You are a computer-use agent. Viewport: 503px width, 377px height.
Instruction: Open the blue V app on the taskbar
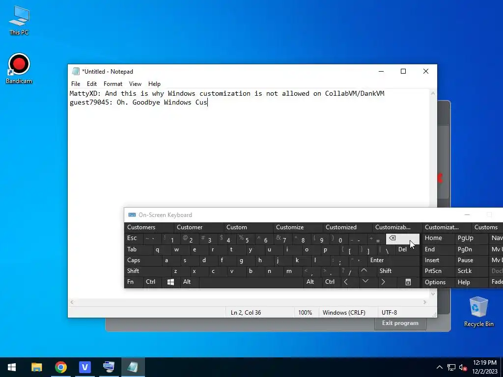tap(84, 367)
